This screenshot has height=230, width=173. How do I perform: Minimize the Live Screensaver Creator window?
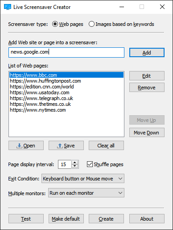pos(122,7)
